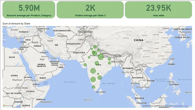The image size is (195, 110).
Task: Click the Bangkok city label
Action: point(135,83)
